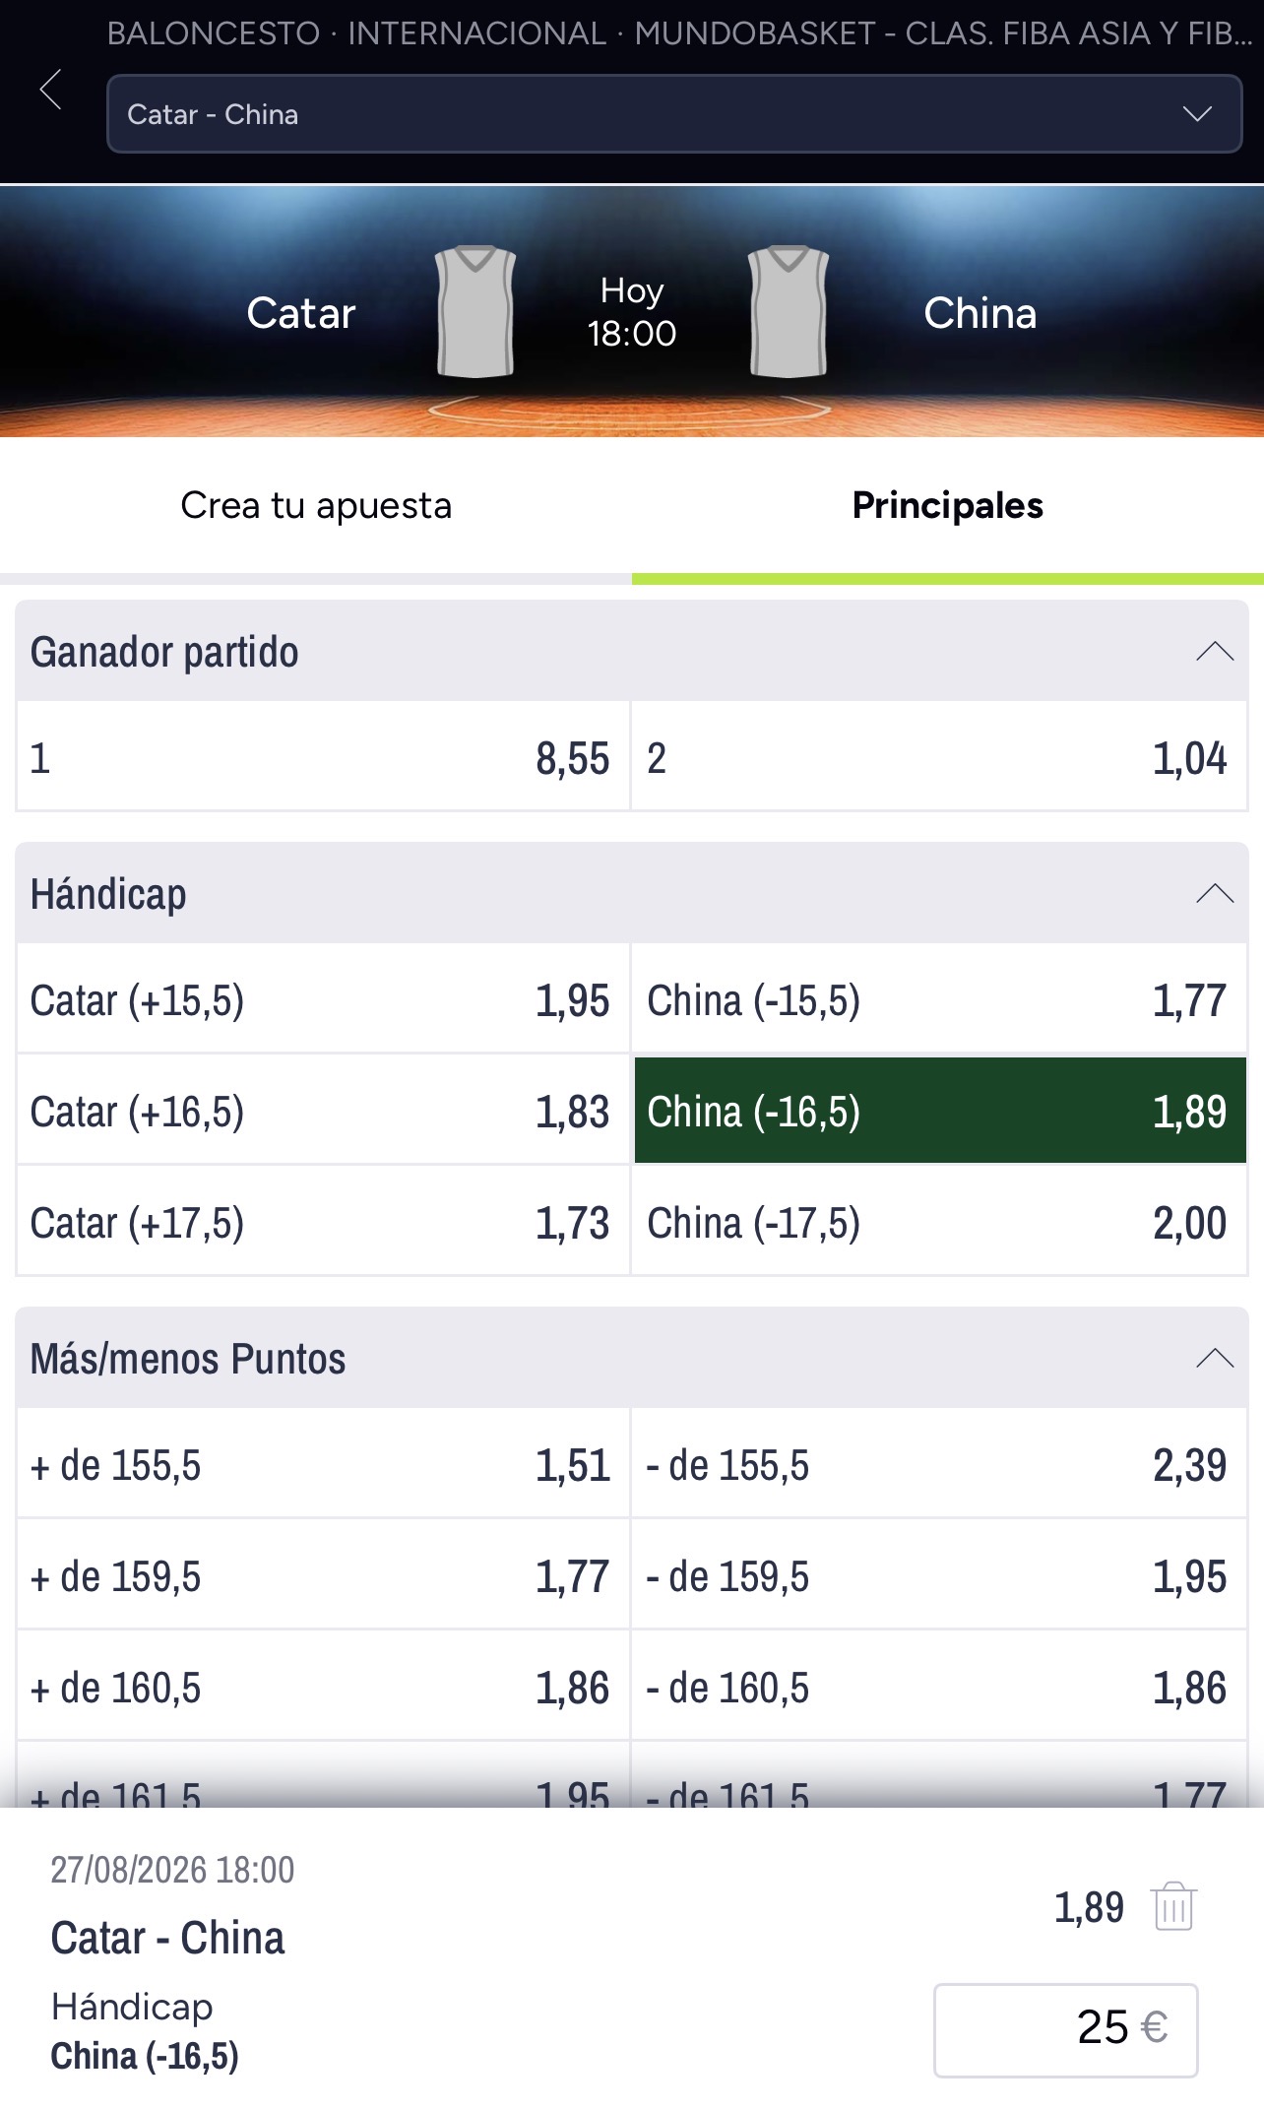Edit the 25 € stake field

point(1065,2029)
